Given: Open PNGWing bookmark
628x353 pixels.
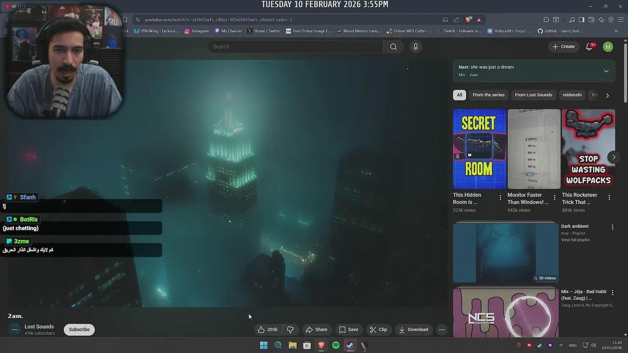Looking at the screenshot, I should tap(156, 31).
